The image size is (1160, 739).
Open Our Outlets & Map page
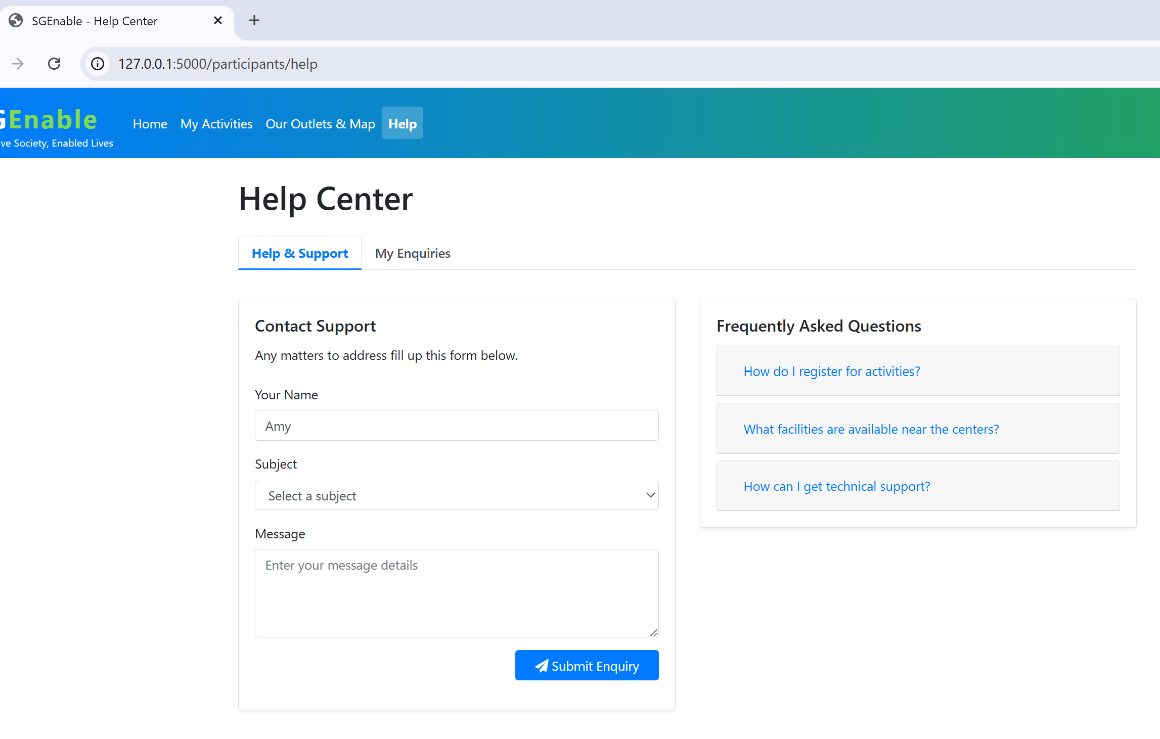(x=320, y=124)
